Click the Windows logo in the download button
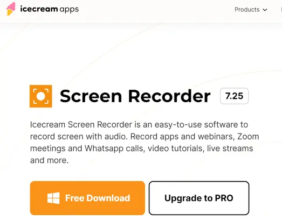This screenshot has width=282, height=220. [53, 198]
